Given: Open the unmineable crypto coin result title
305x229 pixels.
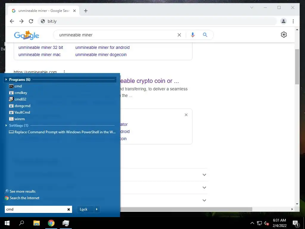Looking at the screenshot, I should click(149, 81).
